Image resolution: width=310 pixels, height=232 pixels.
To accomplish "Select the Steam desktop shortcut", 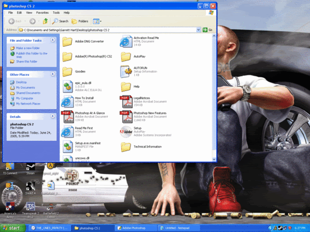I will [31, 169].
